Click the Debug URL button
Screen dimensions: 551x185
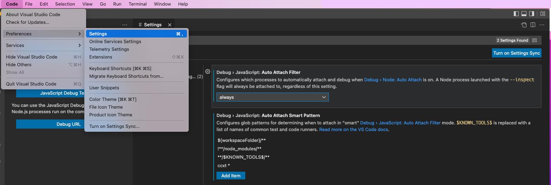tap(69, 124)
